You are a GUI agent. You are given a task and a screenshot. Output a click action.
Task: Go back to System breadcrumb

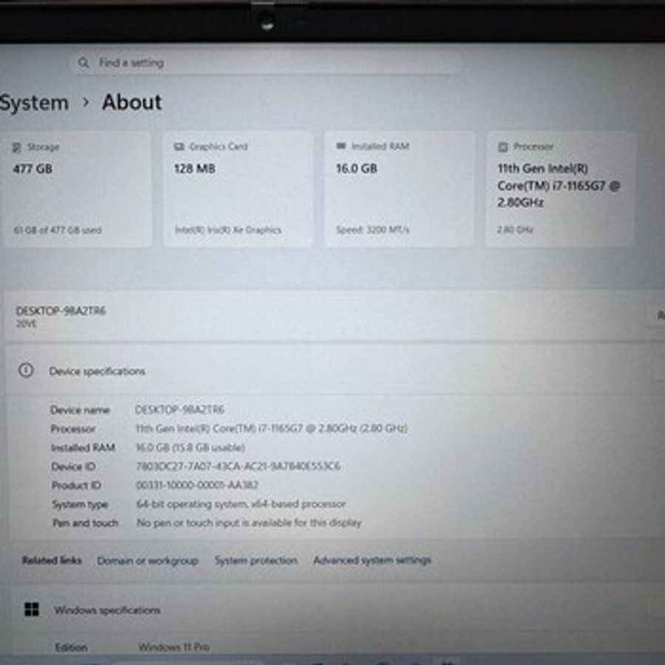(34, 103)
